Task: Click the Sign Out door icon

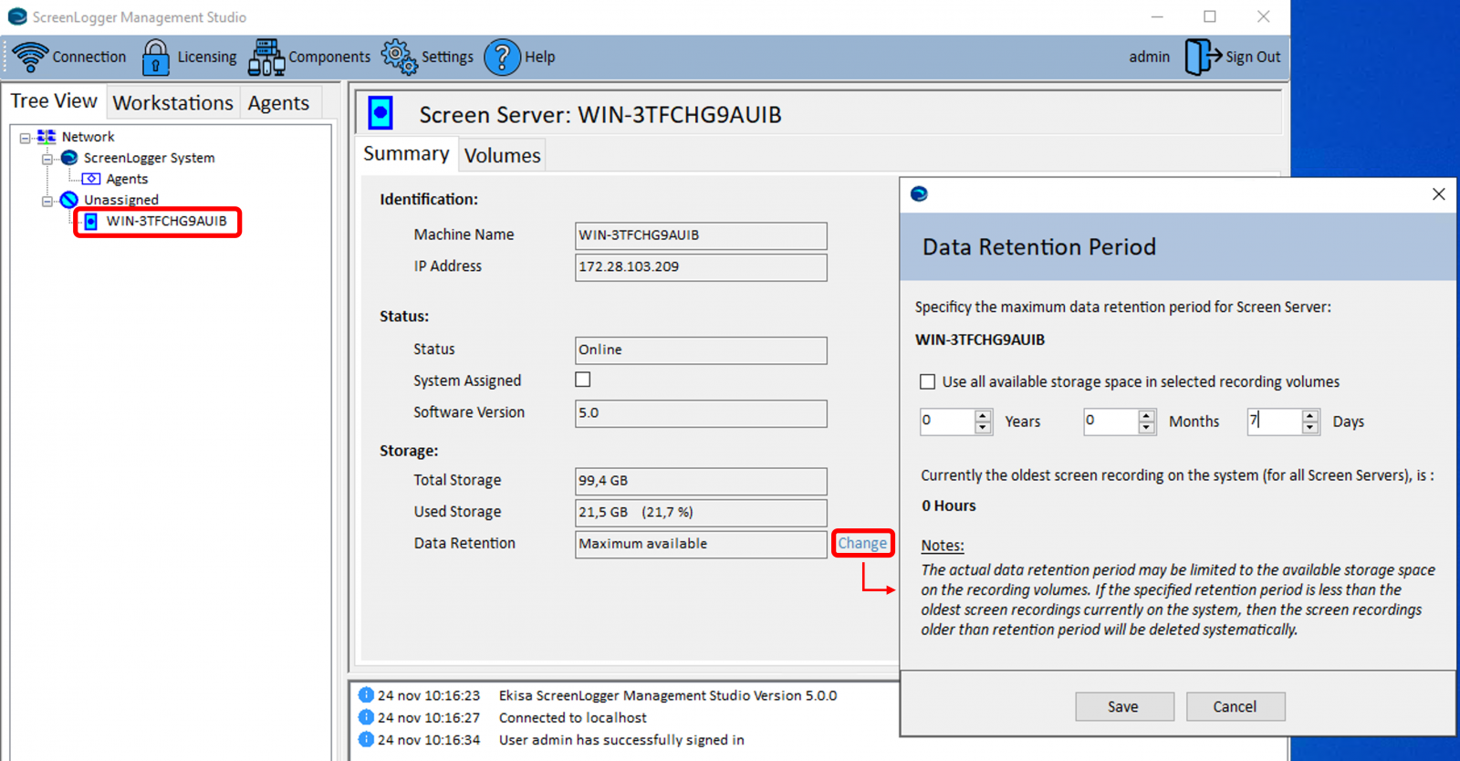Action: coord(1202,57)
